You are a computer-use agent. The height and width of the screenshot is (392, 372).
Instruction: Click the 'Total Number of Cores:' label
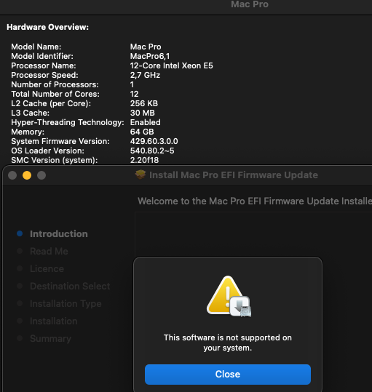[55, 94]
